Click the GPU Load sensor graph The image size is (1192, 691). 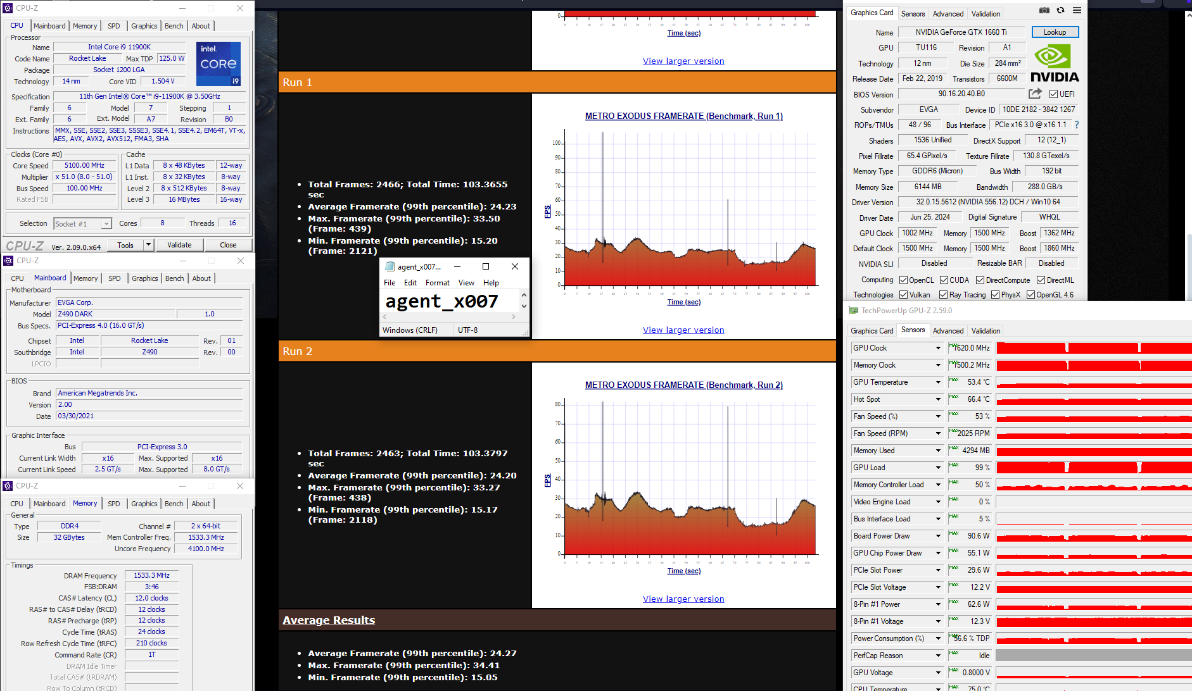[x=1094, y=468]
